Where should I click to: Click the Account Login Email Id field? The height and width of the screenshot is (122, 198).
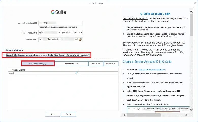(x=61, y=23)
